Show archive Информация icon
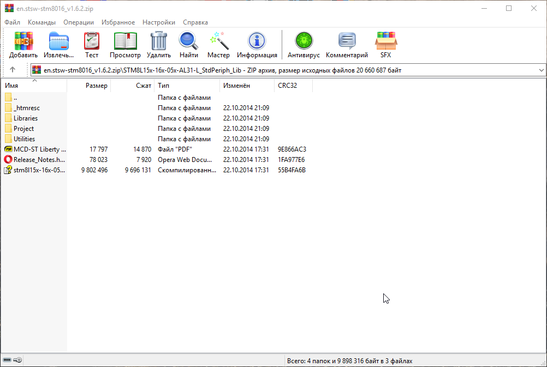The width and height of the screenshot is (547, 367). (257, 41)
